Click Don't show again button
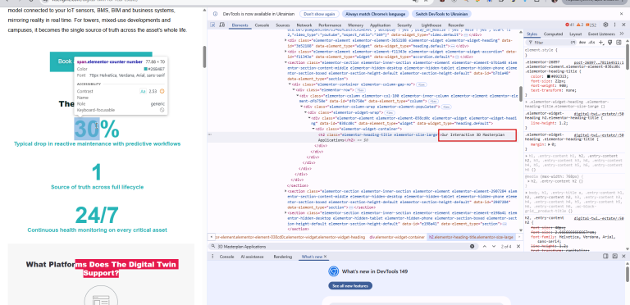The width and height of the screenshot is (630, 305). [x=319, y=14]
